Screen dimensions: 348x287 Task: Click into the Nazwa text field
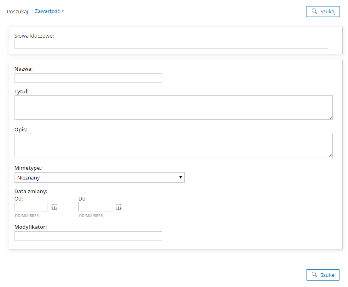pos(88,78)
